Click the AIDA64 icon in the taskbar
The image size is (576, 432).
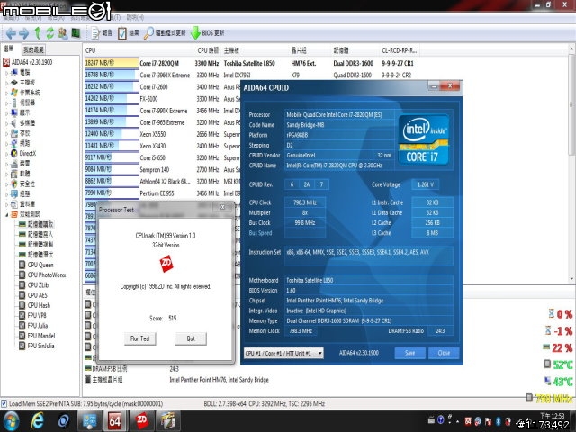pyautogui.click(x=115, y=420)
